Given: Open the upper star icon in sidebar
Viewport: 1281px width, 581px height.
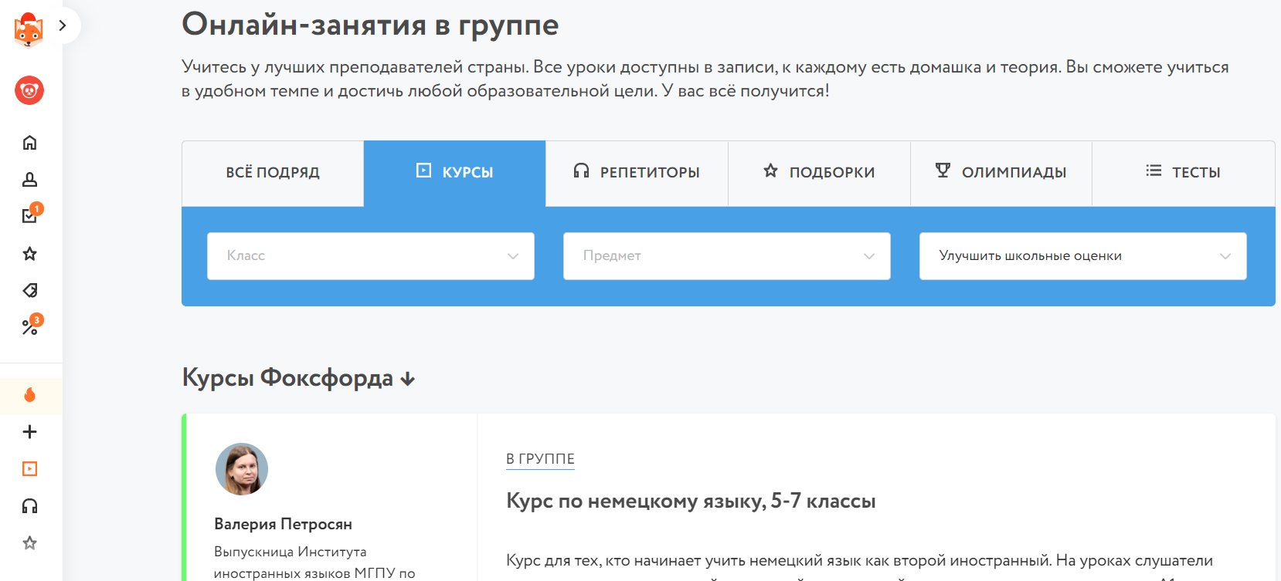Looking at the screenshot, I should tap(29, 254).
